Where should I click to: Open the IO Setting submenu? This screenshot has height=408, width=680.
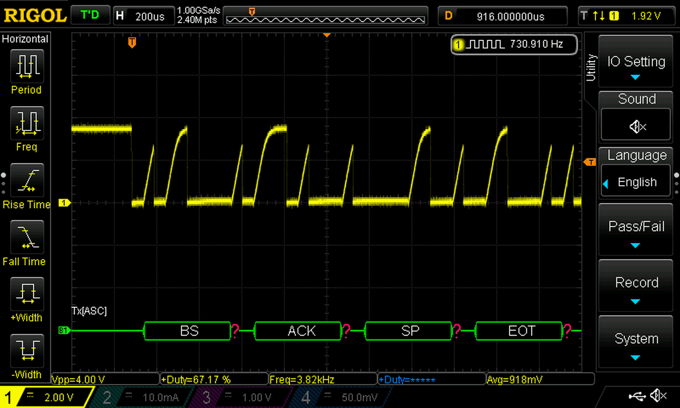(636, 62)
